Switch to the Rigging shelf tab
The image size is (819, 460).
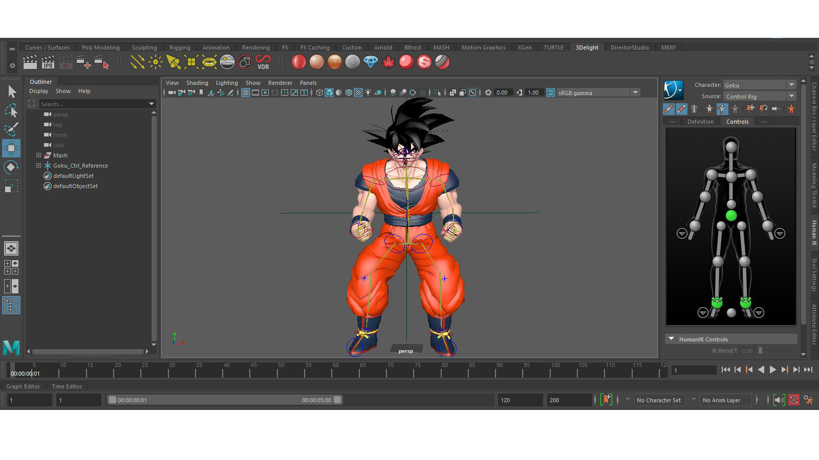(x=180, y=48)
